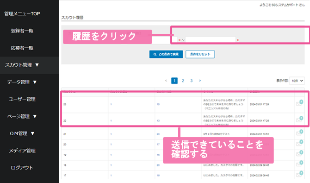Image resolution: width=310 pixels, height=183 pixels.
Task: Click link 13 in row 22
Action: 158,120
